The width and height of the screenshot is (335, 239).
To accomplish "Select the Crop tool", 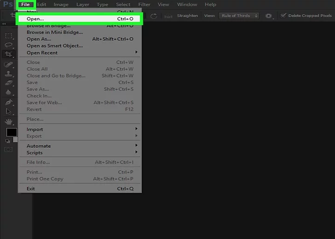I will point(8,54).
